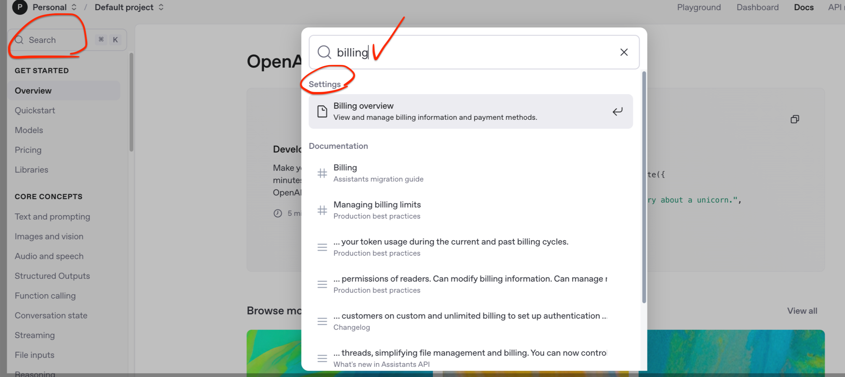
Task: Click the Billing overview document icon
Action: point(322,111)
